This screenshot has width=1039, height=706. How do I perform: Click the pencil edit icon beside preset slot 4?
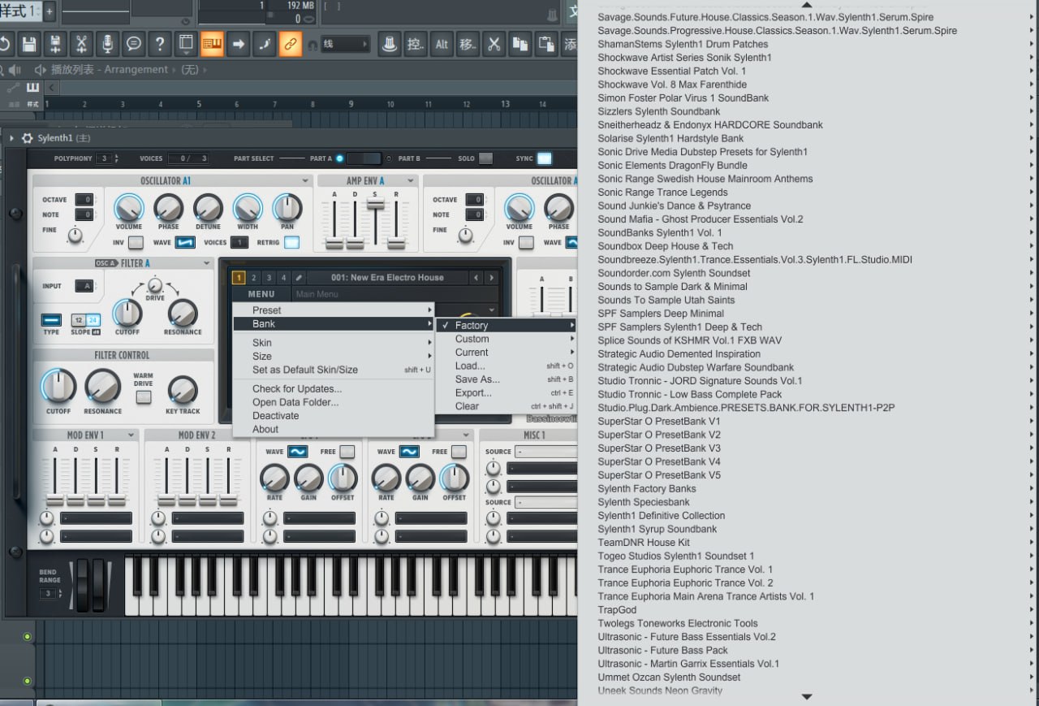(299, 278)
